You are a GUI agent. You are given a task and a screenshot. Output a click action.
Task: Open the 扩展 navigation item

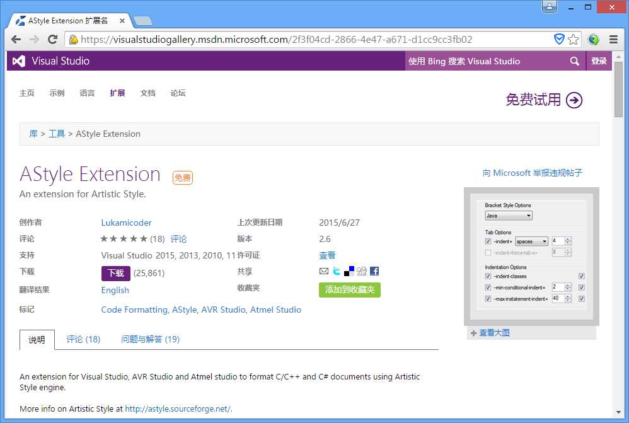117,93
